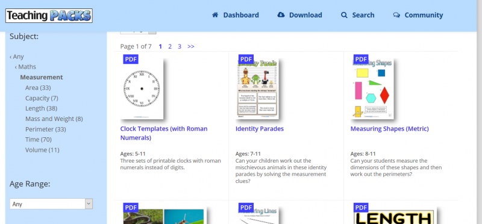Filter by Area (33)
The image size is (482, 224).
pyautogui.click(x=38, y=87)
